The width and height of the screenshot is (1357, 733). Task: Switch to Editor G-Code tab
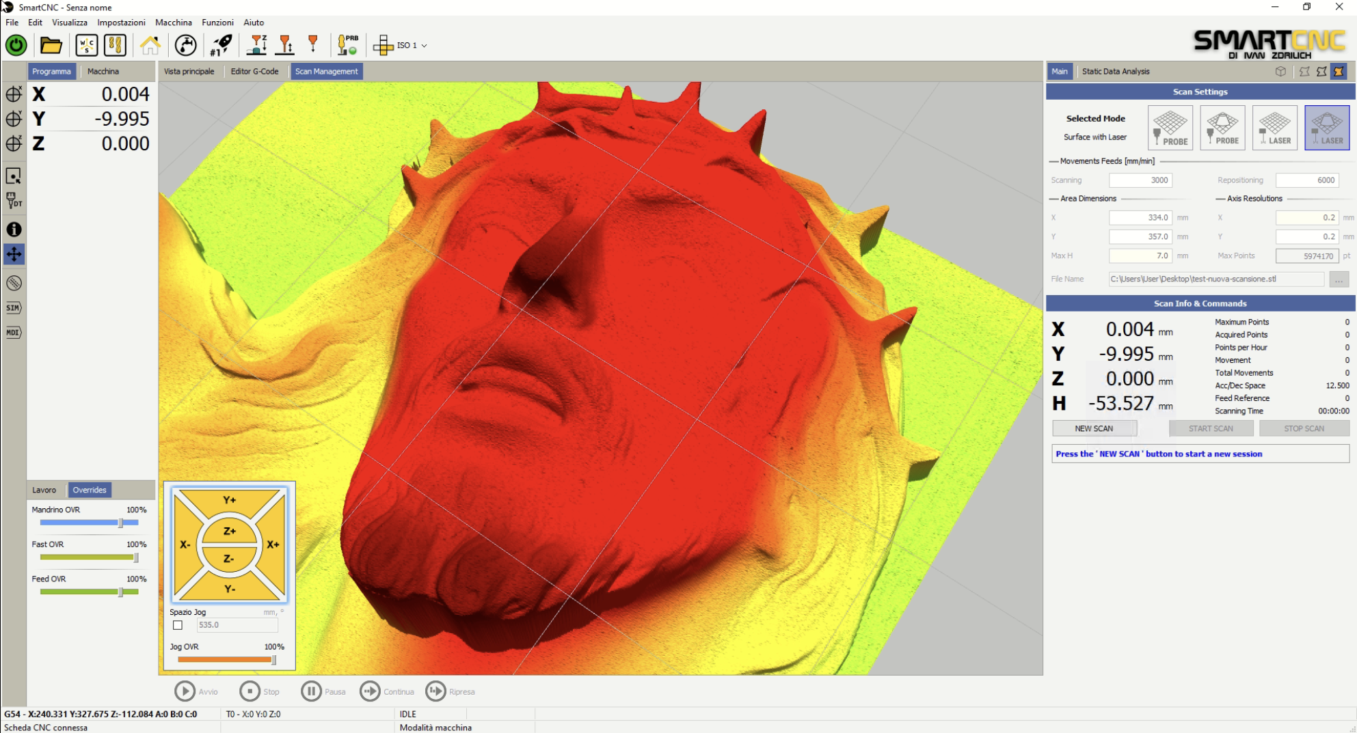(x=254, y=71)
